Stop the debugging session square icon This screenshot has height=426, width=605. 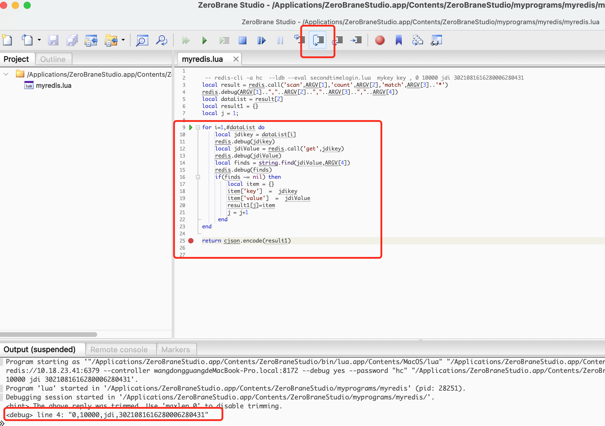click(243, 40)
